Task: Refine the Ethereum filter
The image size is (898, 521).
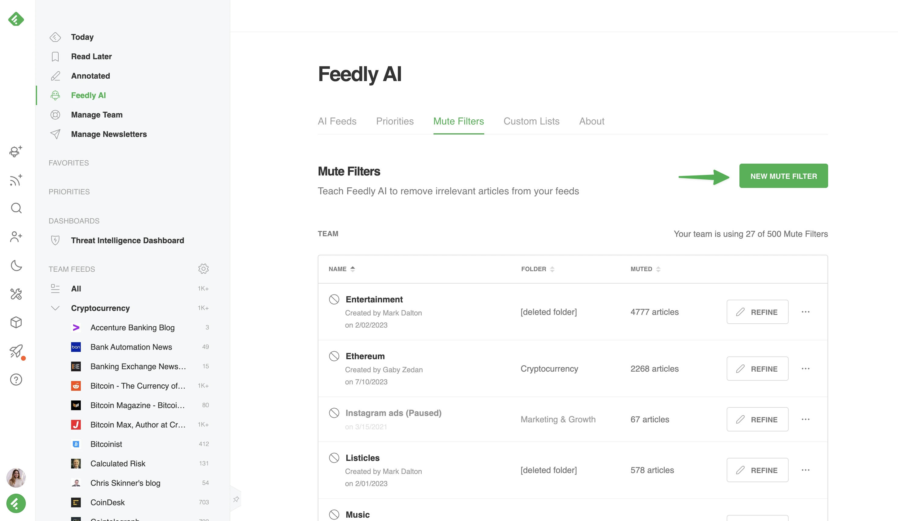Action: tap(757, 369)
